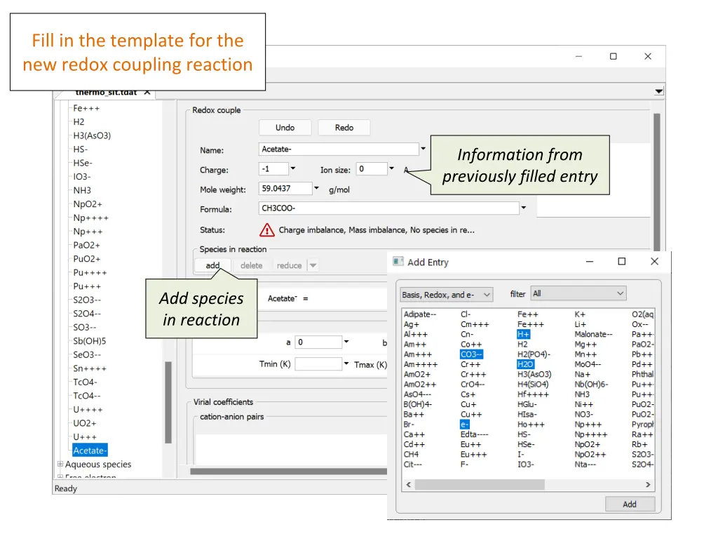Viewport: 718px width, 539px height.
Task: Click the coefficient a input field
Action: tap(318, 342)
